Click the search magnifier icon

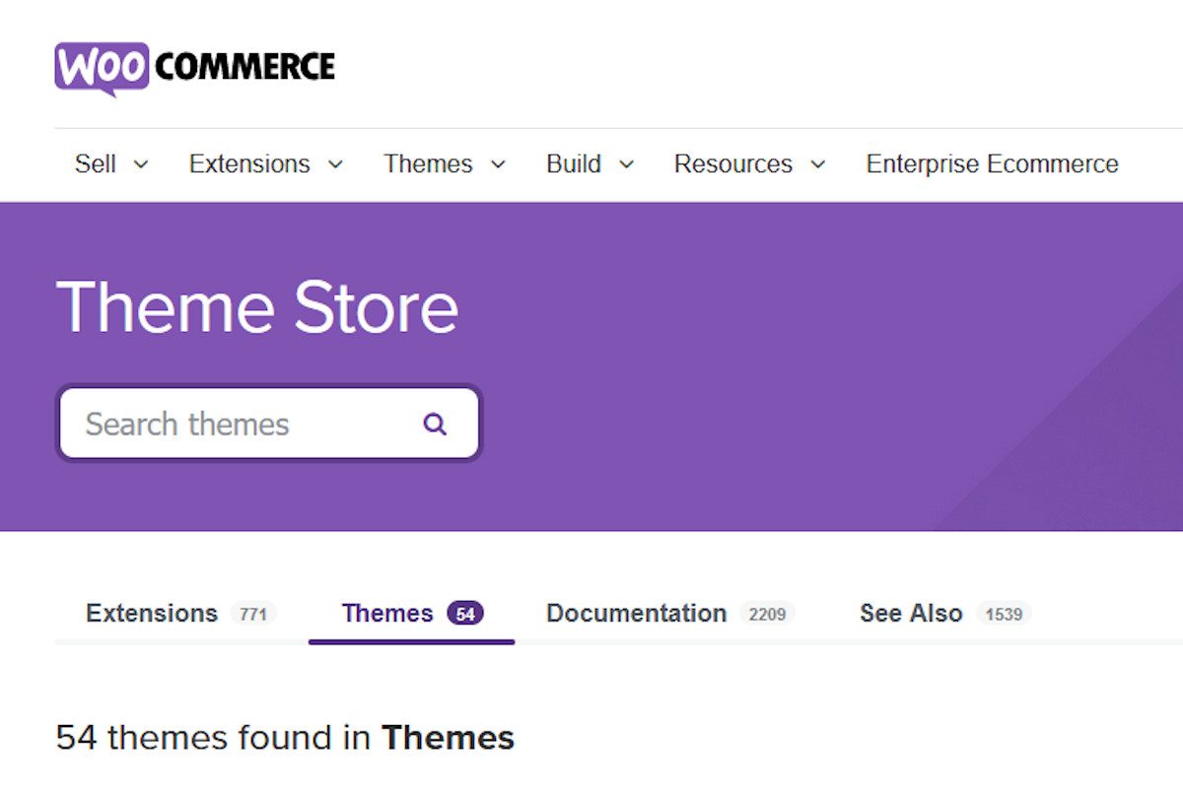pyautogui.click(x=435, y=425)
